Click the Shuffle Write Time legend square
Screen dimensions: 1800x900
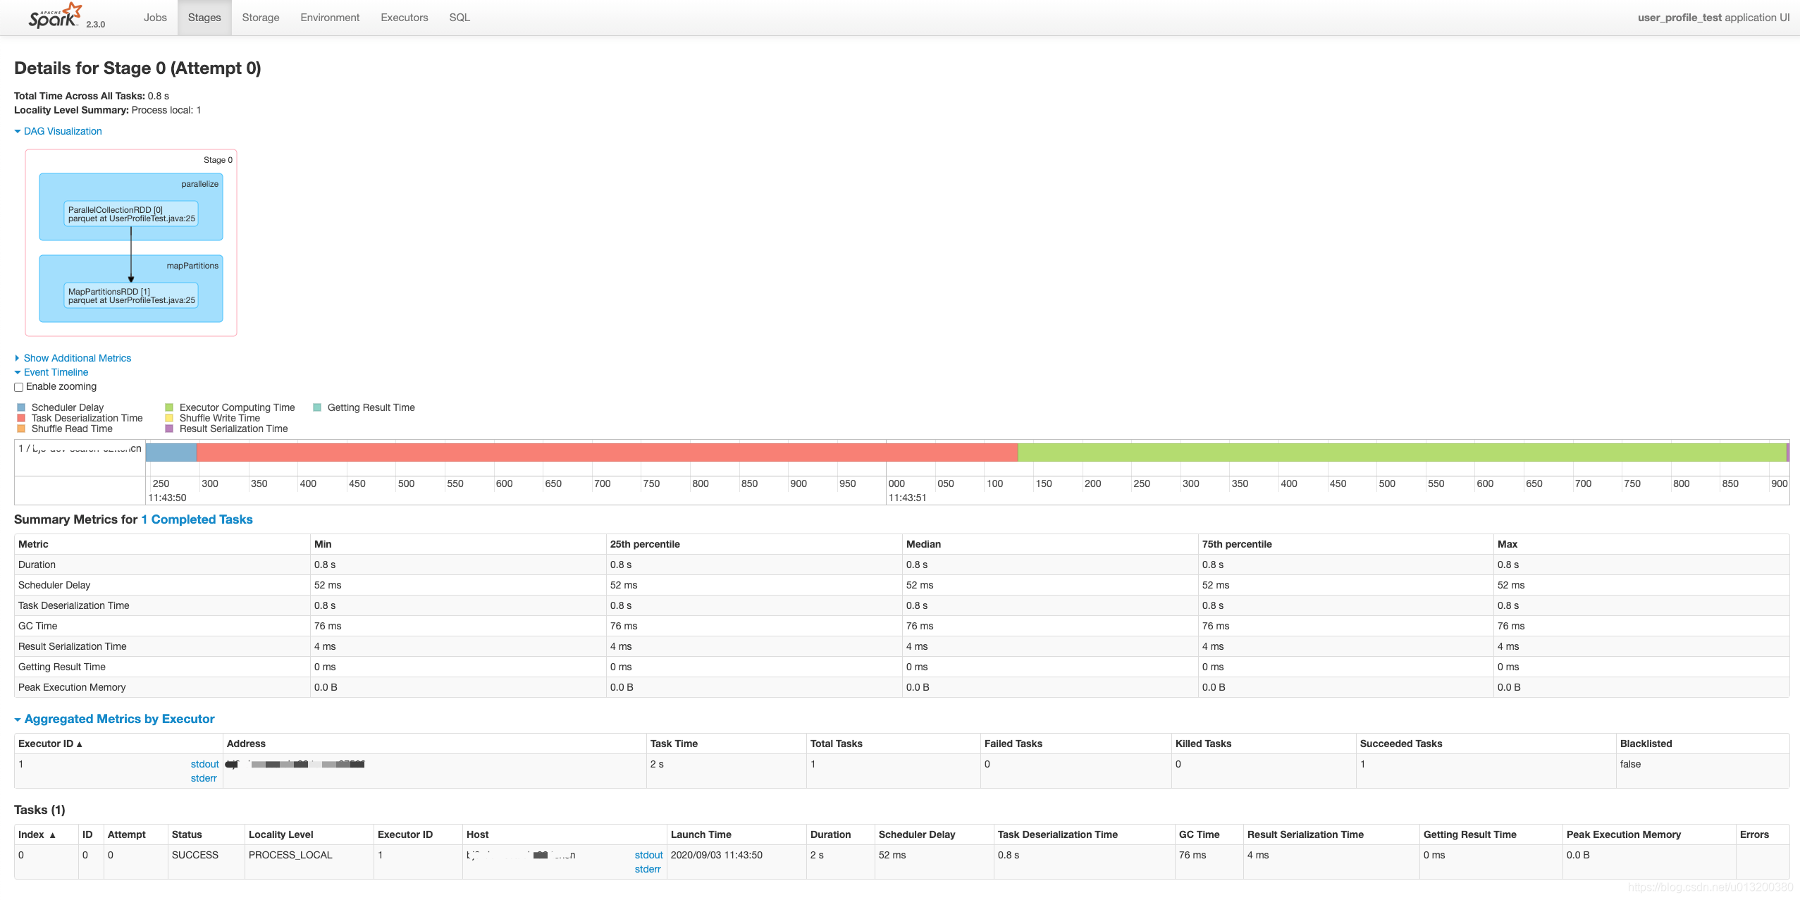click(169, 418)
